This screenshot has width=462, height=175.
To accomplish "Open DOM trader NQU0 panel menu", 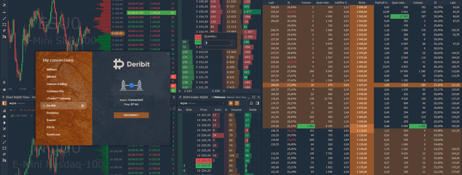I will pyautogui.click(x=180, y=97).
